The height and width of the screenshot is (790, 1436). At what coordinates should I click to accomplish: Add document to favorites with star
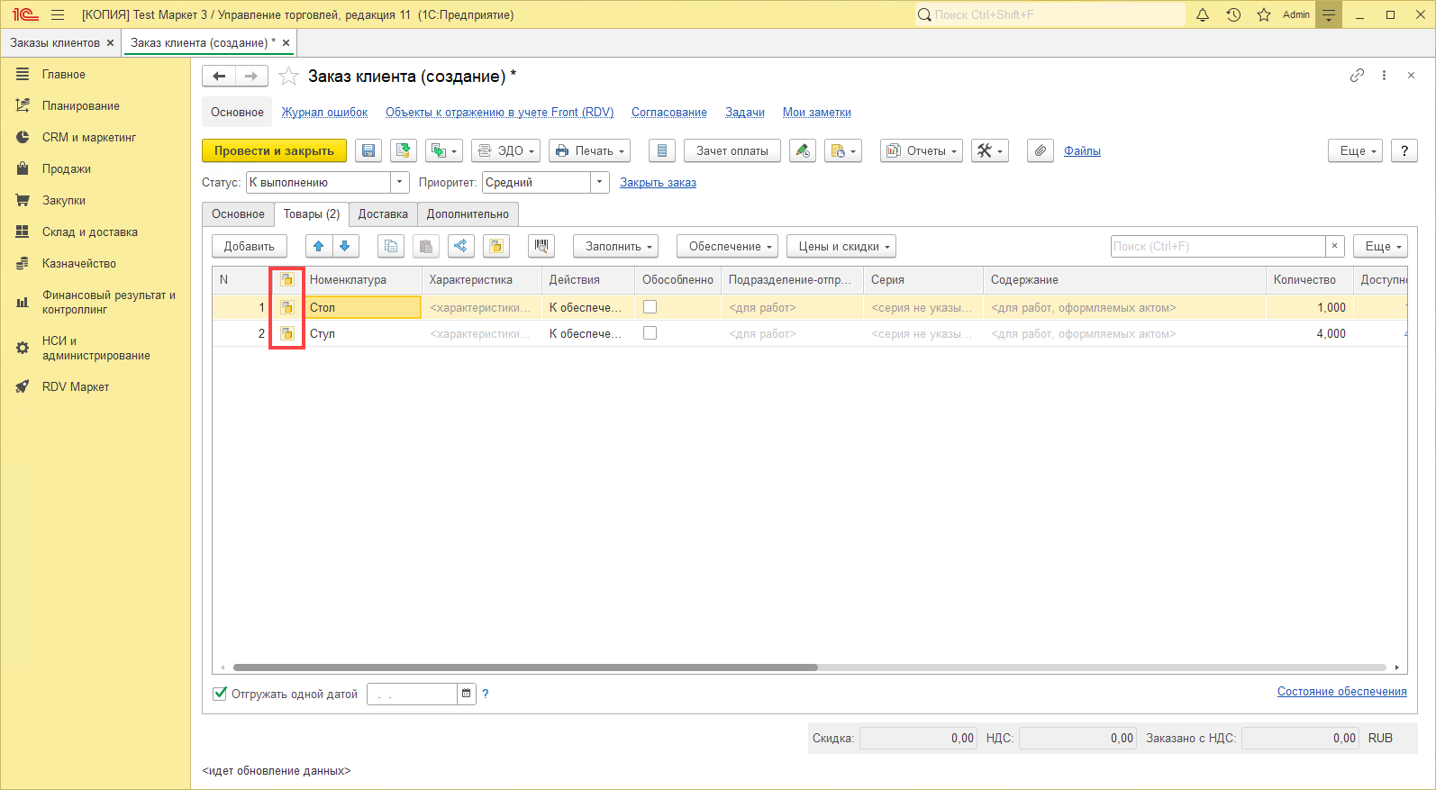(x=288, y=77)
